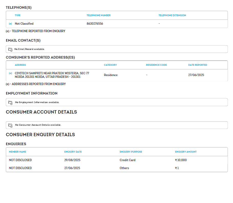Click the folder icon beside No Consumer Account Details
Viewport: 233px width, 203px height.
[10, 125]
